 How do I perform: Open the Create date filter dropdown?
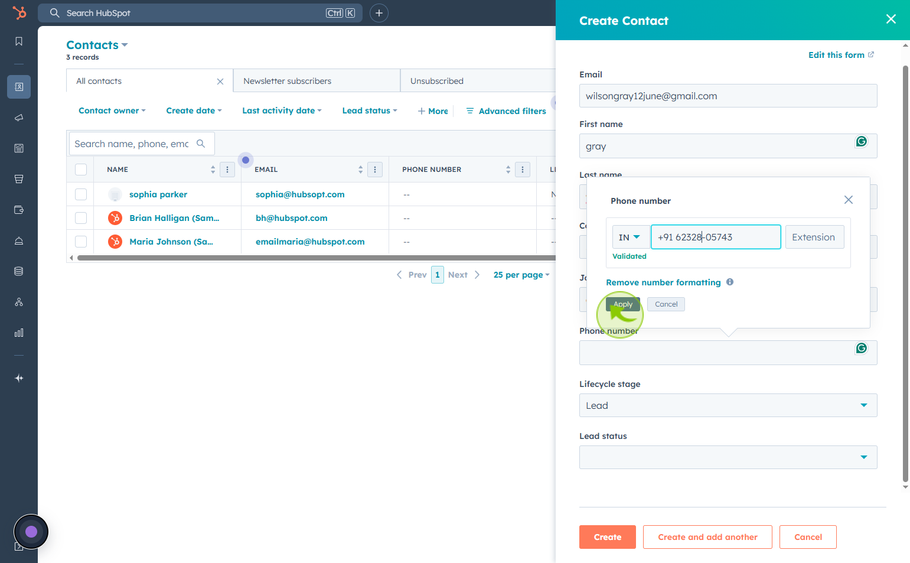tap(194, 110)
